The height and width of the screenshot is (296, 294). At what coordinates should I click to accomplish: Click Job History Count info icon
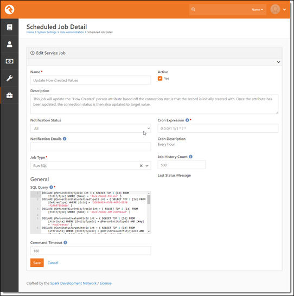(x=191, y=157)
